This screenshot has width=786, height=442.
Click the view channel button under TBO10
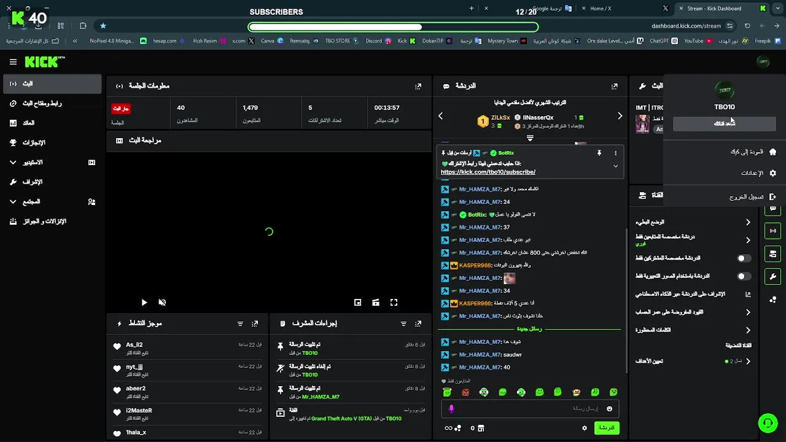coord(725,123)
